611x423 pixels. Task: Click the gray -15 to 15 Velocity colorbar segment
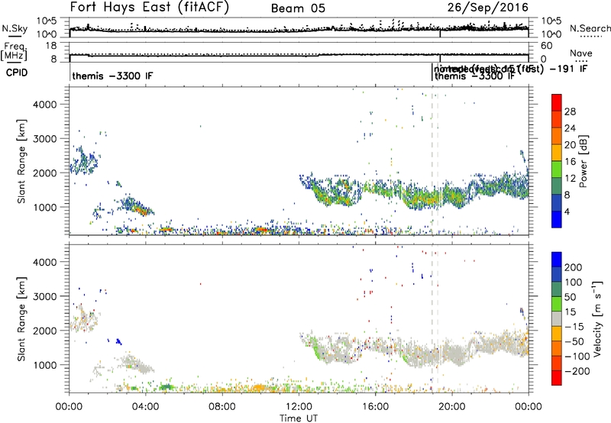coord(557,318)
